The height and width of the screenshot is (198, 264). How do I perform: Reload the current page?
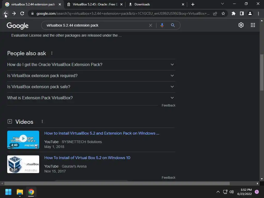coord(22,13)
